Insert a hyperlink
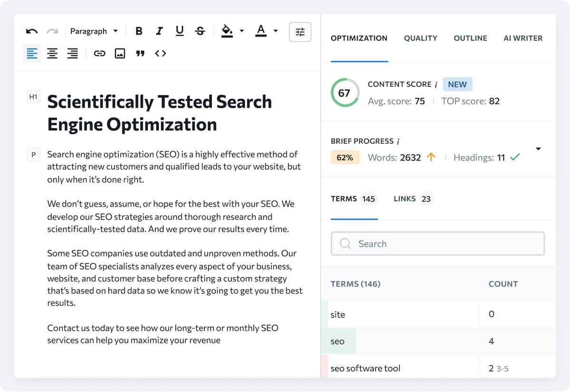570x392 pixels. 99,53
